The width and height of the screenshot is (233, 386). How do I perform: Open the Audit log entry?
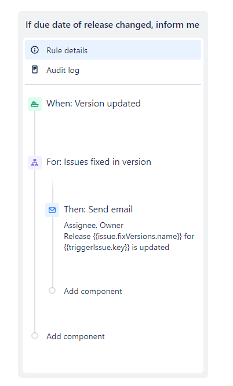[x=113, y=70]
